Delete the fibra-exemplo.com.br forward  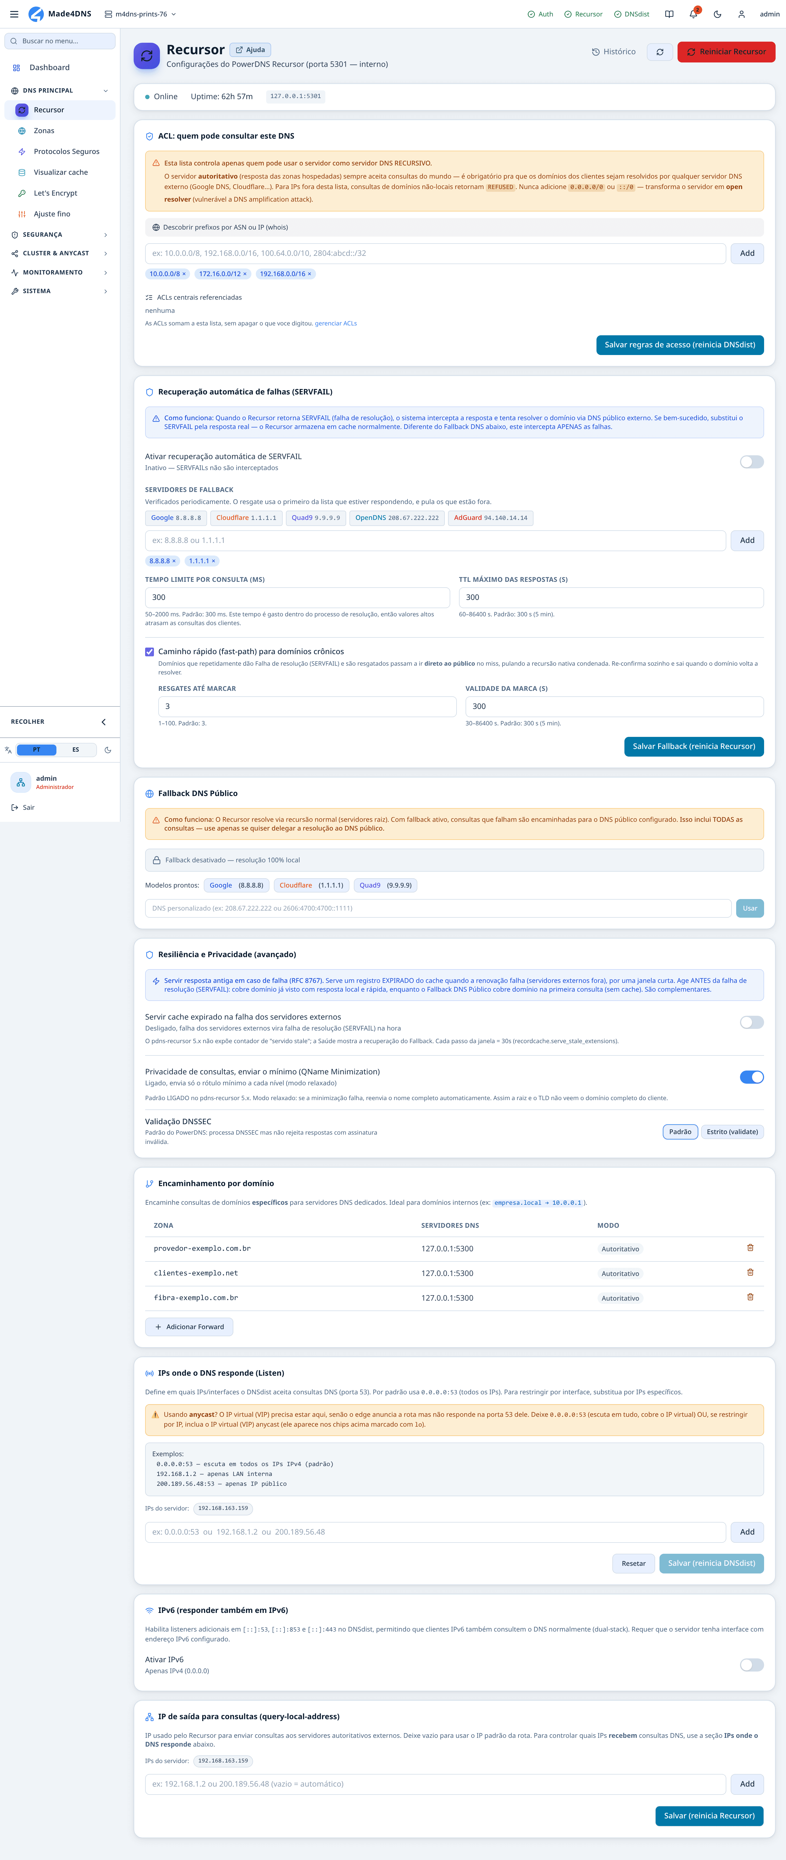click(x=750, y=1297)
